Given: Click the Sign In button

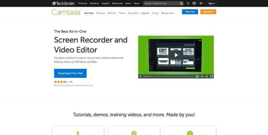Looking at the screenshot, I should (212, 3).
